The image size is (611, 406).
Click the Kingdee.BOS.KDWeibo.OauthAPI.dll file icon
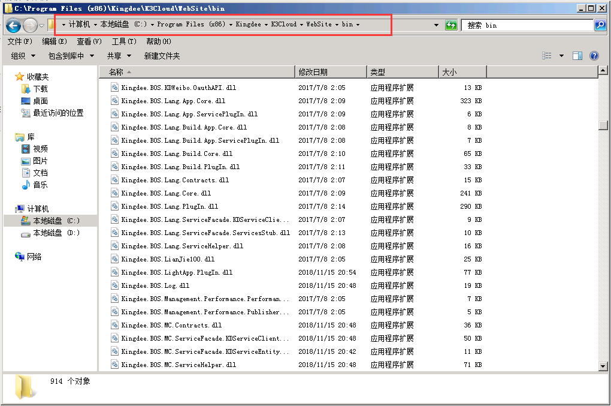[x=114, y=88]
